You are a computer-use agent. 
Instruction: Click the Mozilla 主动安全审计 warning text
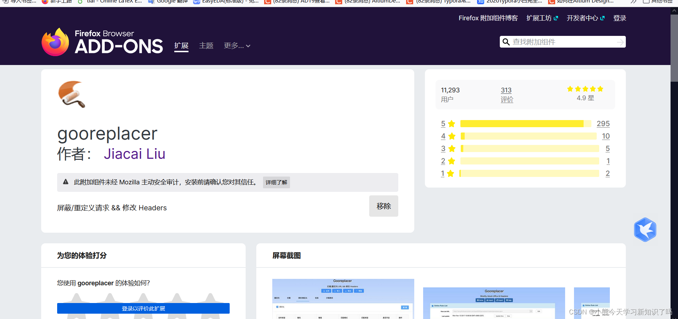pyautogui.click(x=165, y=182)
